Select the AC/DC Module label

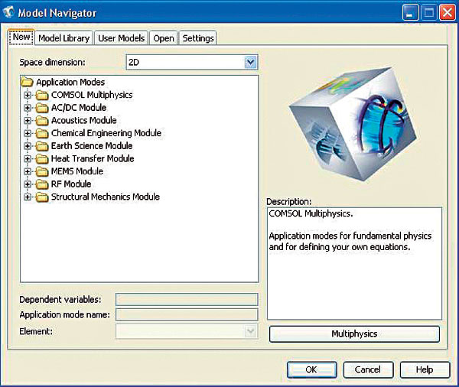click(x=79, y=107)
